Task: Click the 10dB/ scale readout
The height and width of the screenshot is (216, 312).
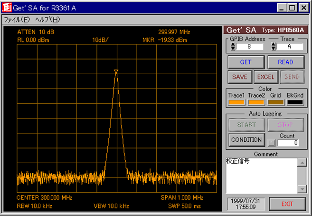Action: coord(101,40)
